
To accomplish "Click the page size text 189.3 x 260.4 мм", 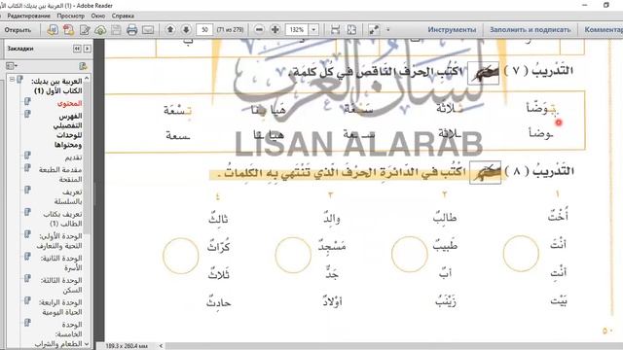I will 126,346.
